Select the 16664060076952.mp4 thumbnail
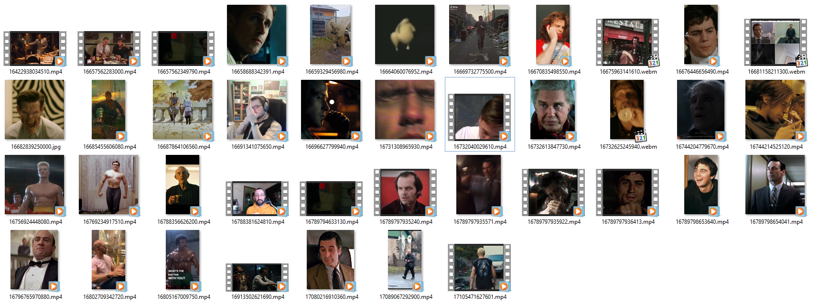This screenshot has height=306, width=819. tap(405, 34)
